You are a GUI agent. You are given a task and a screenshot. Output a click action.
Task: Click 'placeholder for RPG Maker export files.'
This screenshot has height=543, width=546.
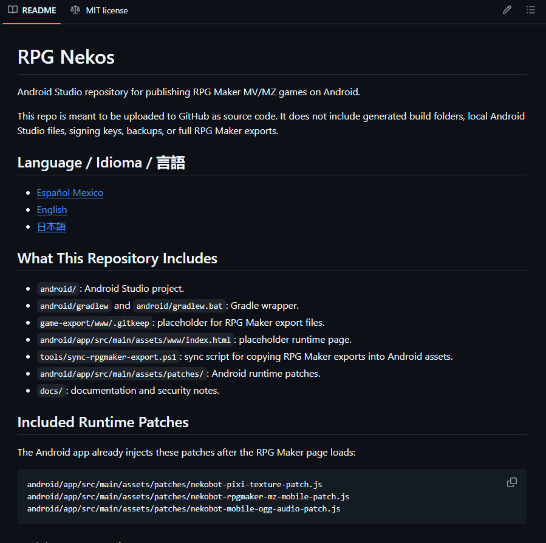coord(241,323)
